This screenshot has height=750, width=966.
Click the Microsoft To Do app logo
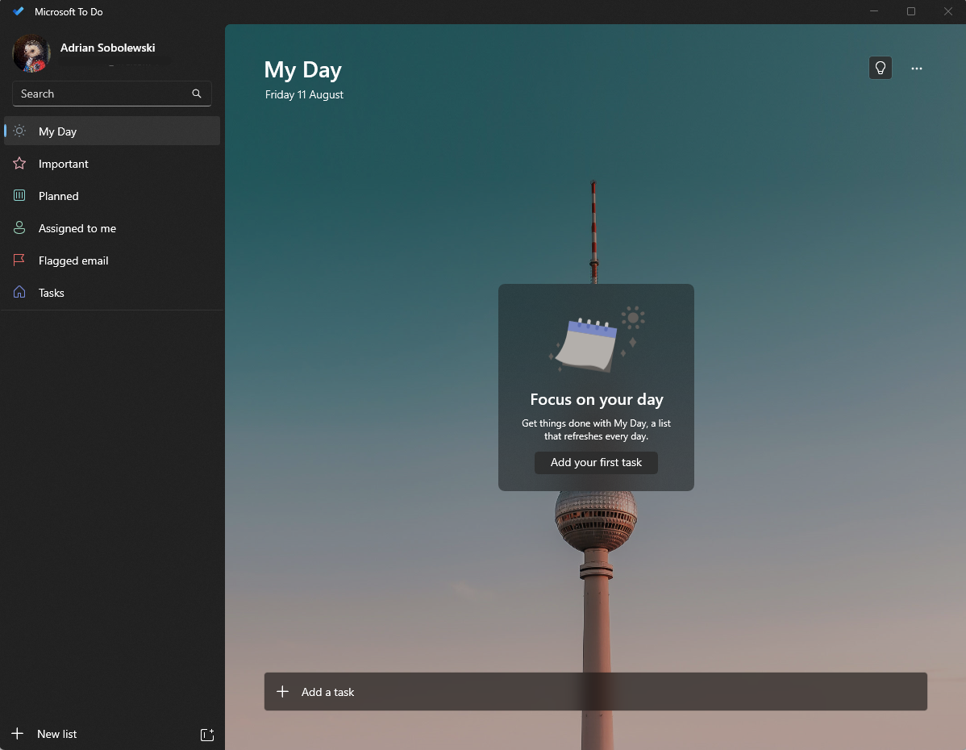pyautogui.click(x=19, y=11)
